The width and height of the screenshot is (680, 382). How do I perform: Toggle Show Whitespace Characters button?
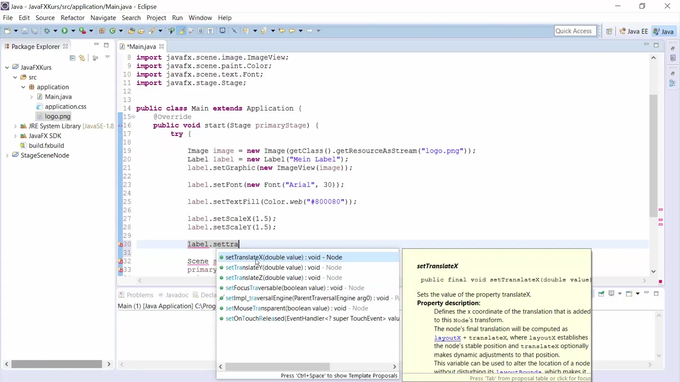point(210,31)
